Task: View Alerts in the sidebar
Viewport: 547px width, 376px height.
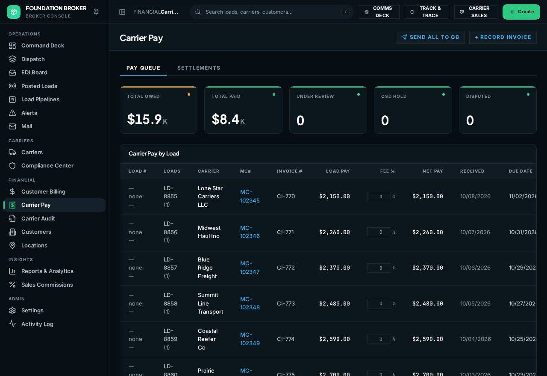Action: click(x=54, y=113)
